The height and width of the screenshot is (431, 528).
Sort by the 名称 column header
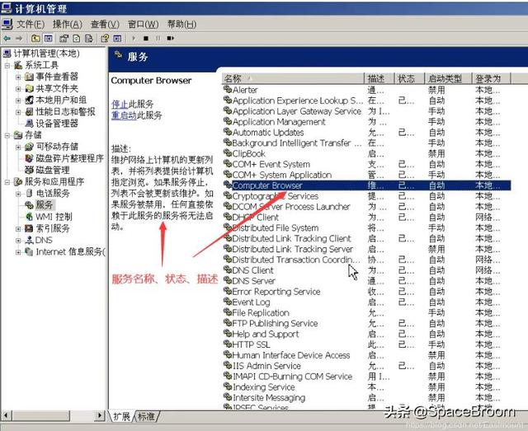tap(293, 79)
